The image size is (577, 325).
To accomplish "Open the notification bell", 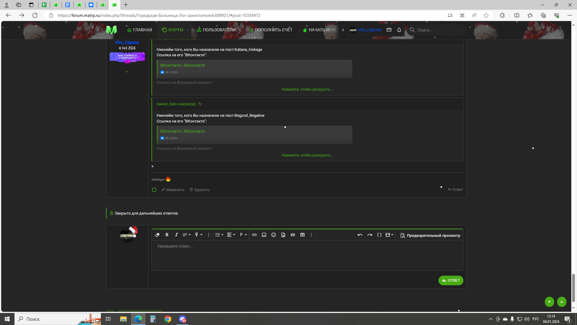I will pyautogui.click(x=398, y=30).
